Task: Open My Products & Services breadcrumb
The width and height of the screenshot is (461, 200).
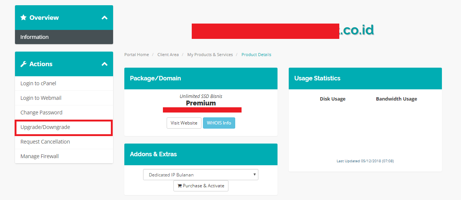Action: pos(210,55)
